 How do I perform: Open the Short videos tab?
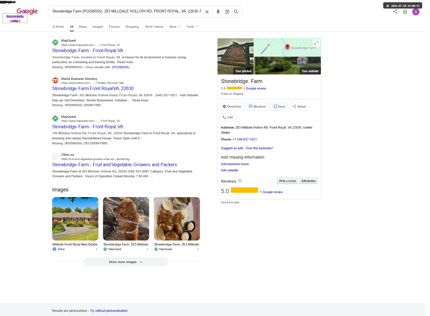[154, 27]
